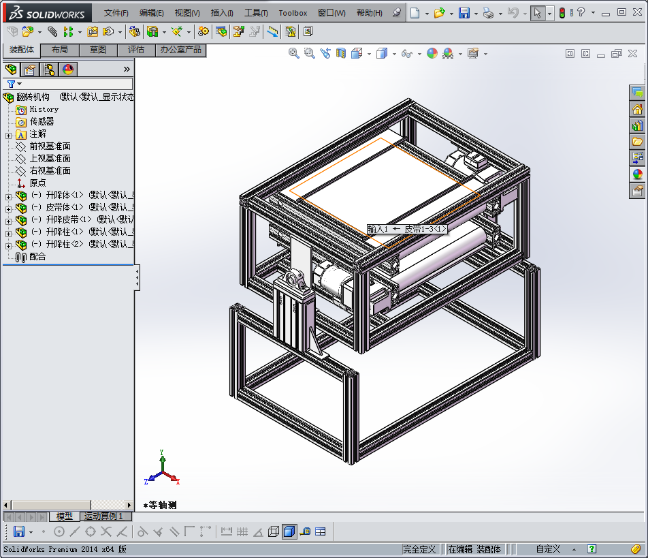
Task: Switch to the 模型 tab
Action: click(x=65, y=516)
